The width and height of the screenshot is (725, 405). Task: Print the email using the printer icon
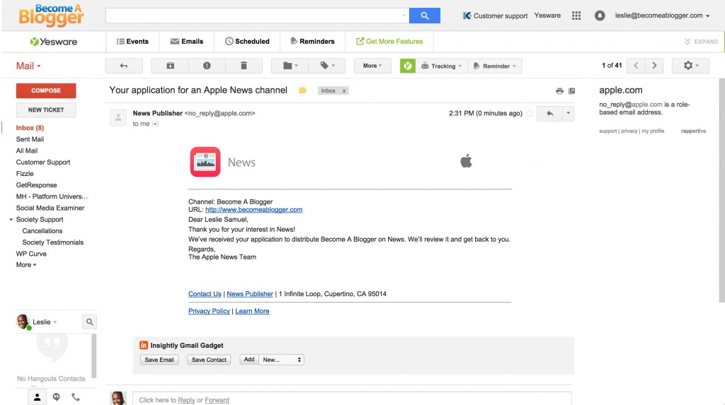pos(559,91)
